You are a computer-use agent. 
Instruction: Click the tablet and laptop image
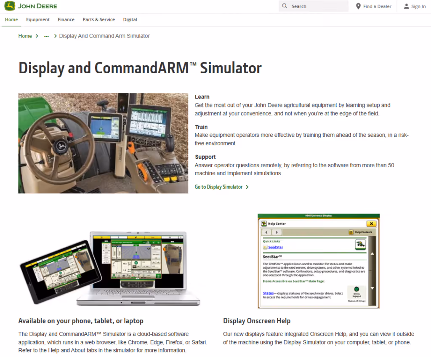(x=110, y=269)
